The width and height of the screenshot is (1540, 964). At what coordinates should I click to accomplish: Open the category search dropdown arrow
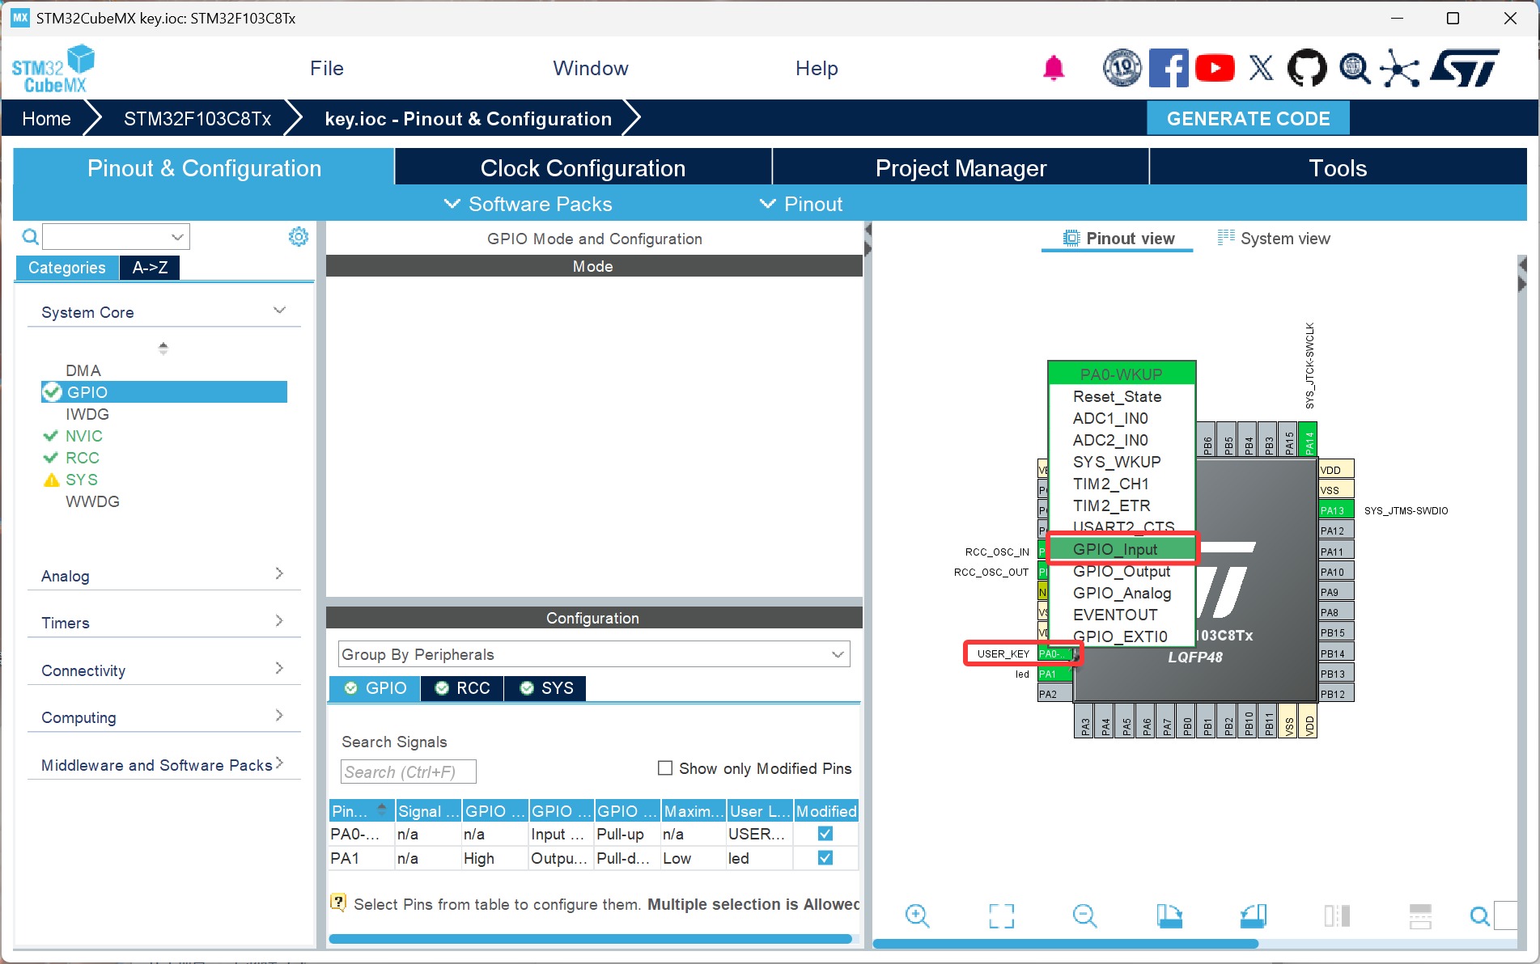coord(177,237)
